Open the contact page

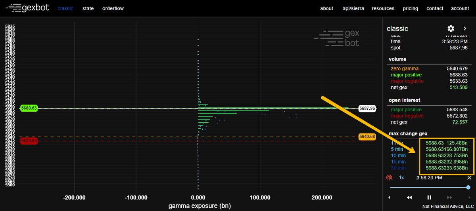435,8
